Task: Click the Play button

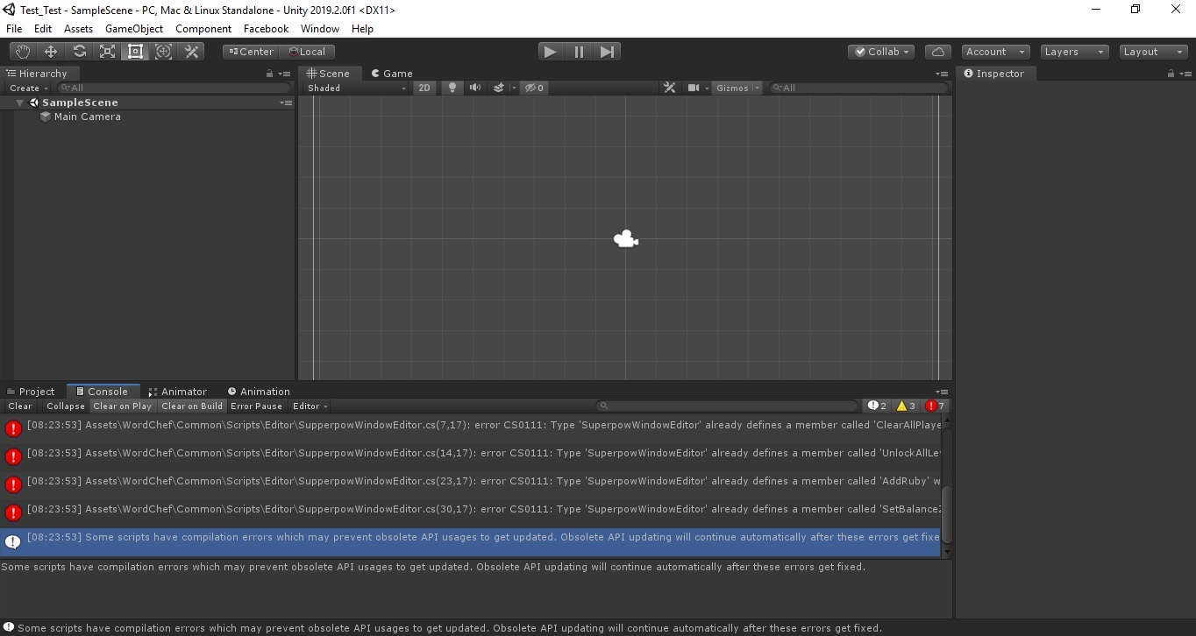Action: [550, 52]
